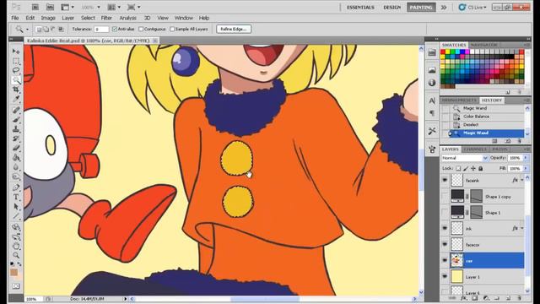This screenshot has height=304, width=540.
Task: Hide the ink layer
Action: (x=445, y=228)
